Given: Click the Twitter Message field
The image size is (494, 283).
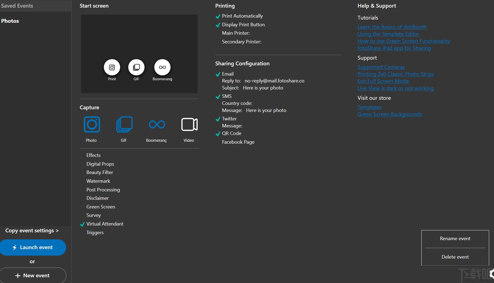Looking at the screenshot, I should click(x=232, y=126).
